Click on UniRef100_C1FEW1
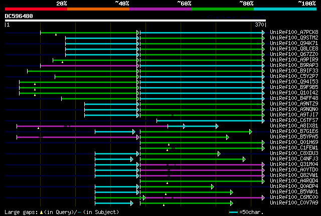This screenshot has height=216, width=321. click(294, 148)
